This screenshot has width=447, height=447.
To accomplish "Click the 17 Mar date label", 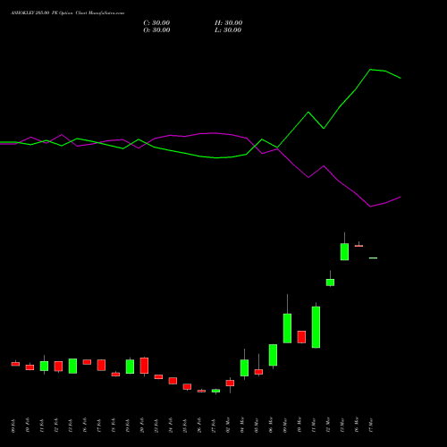I will pyautogui.click(x=371, y=426).
